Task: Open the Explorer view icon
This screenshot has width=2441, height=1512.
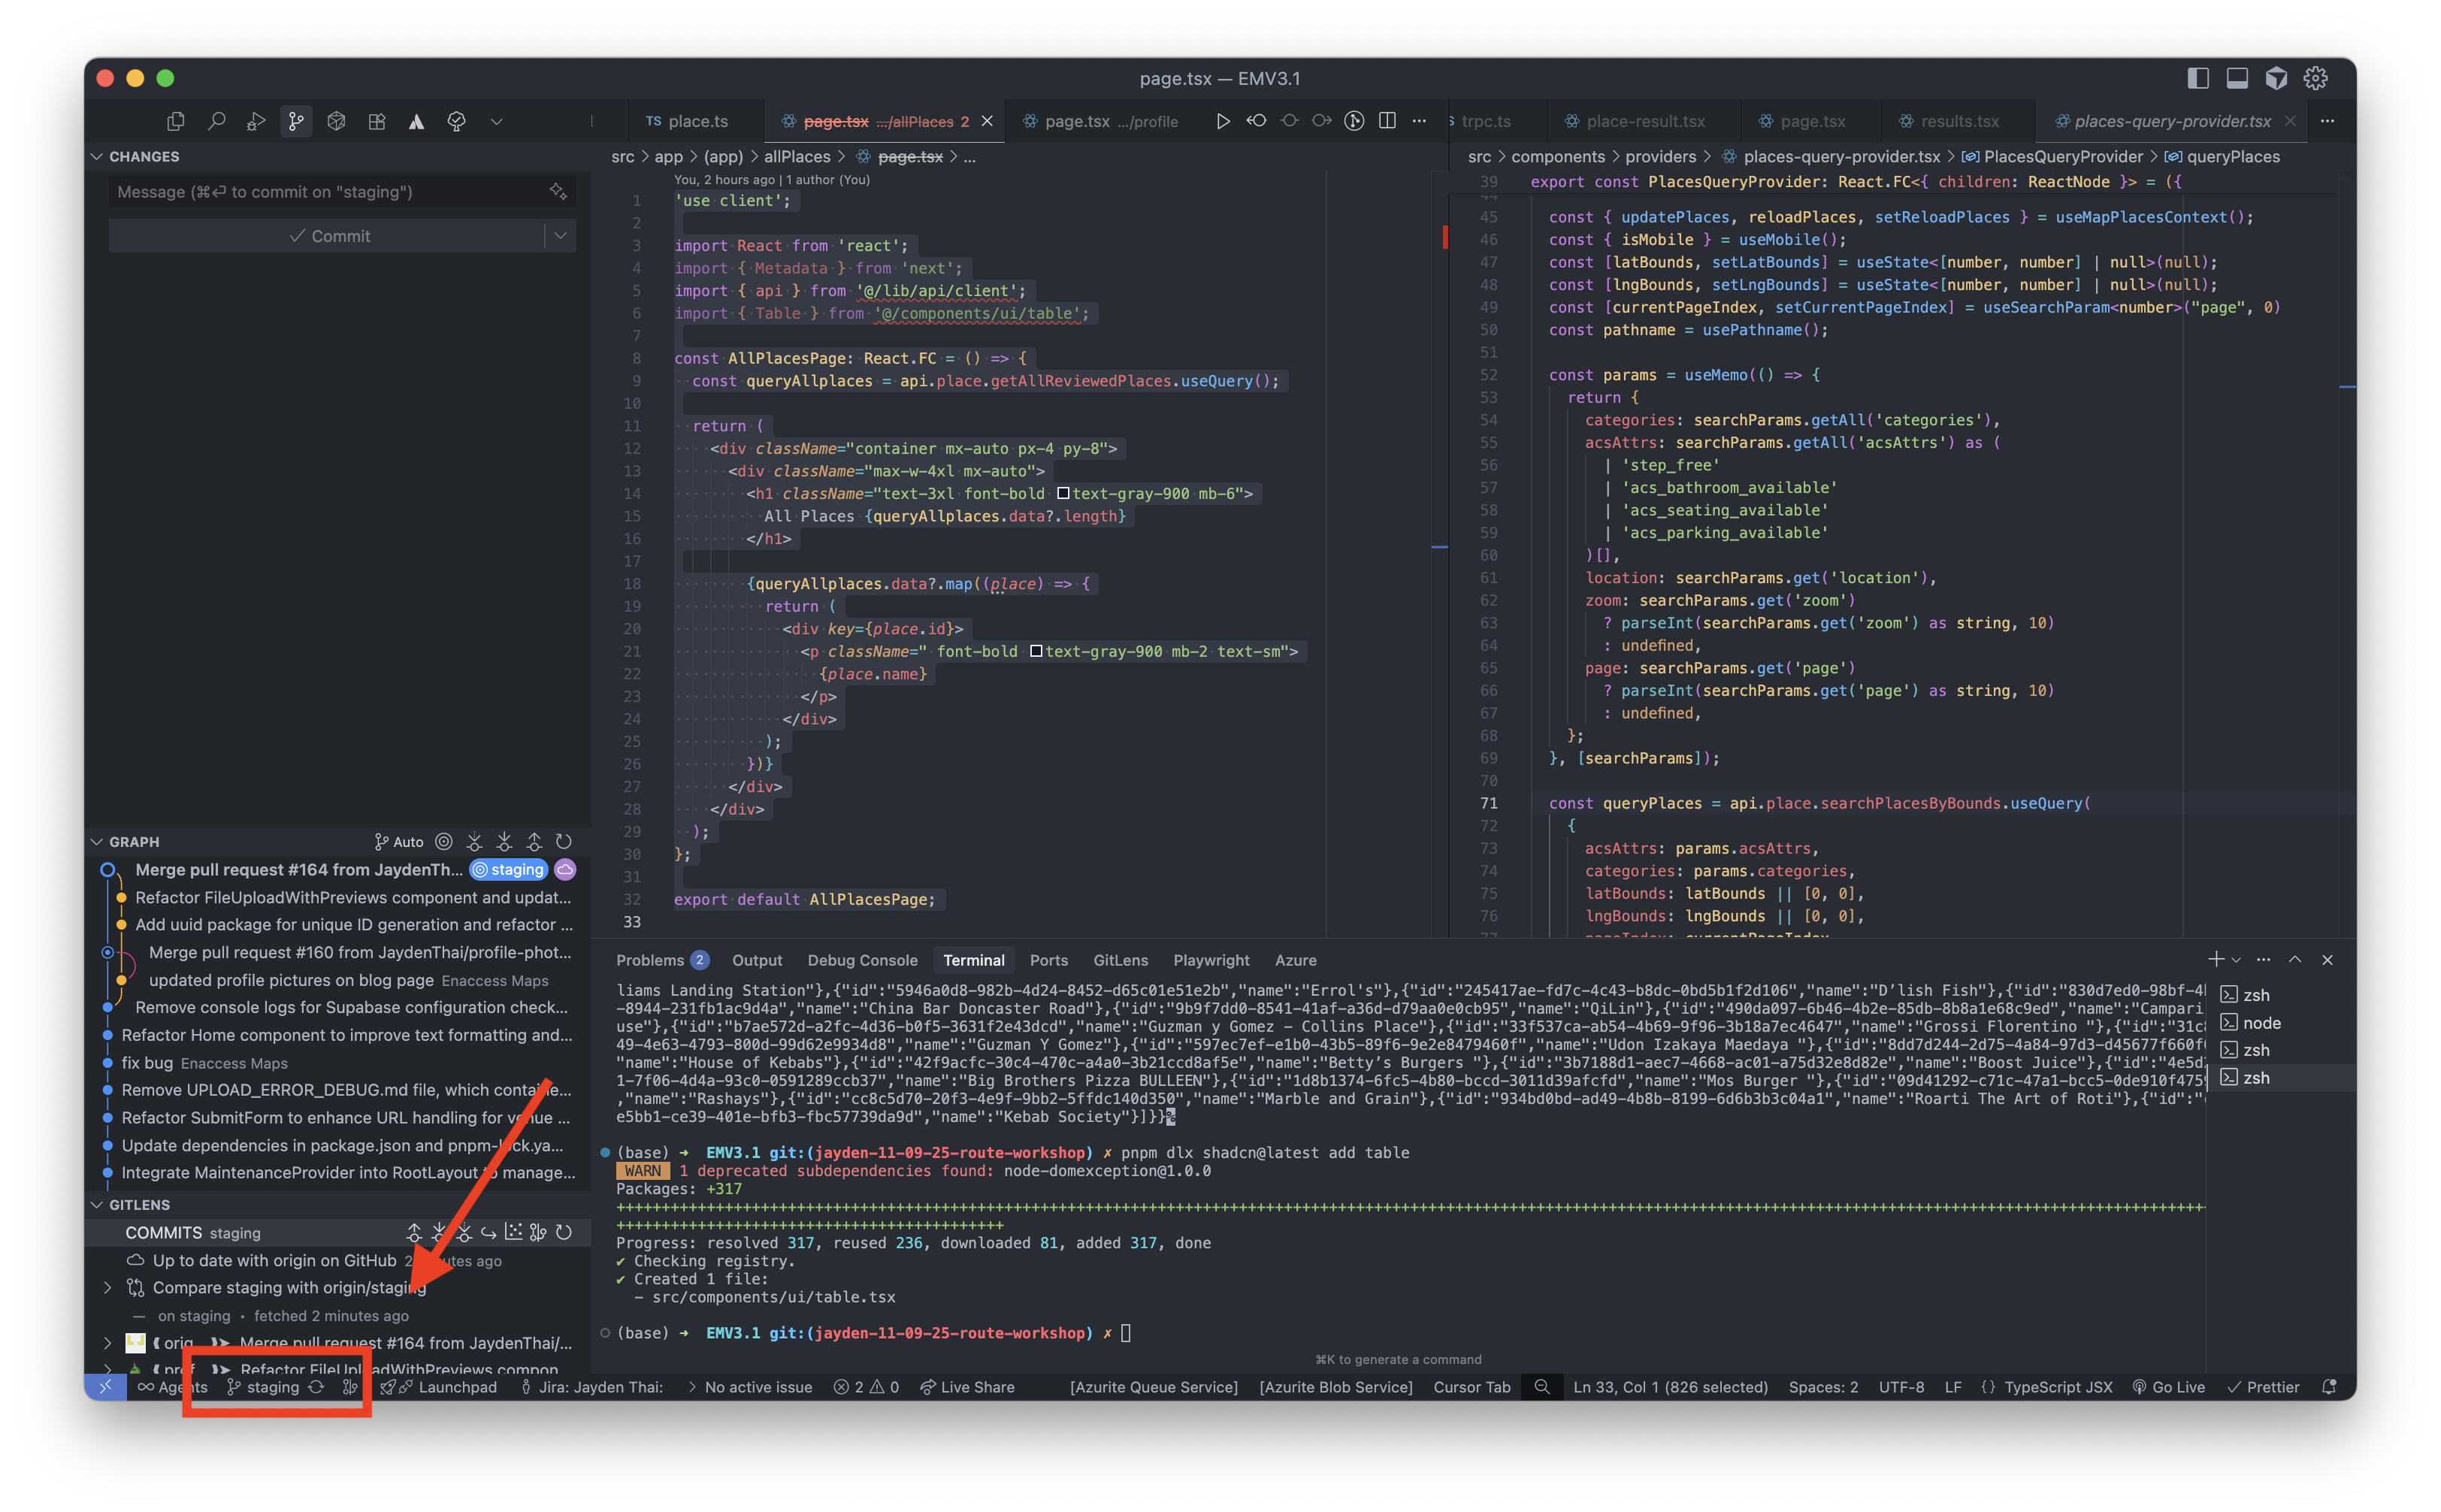Action: [176, 121]
